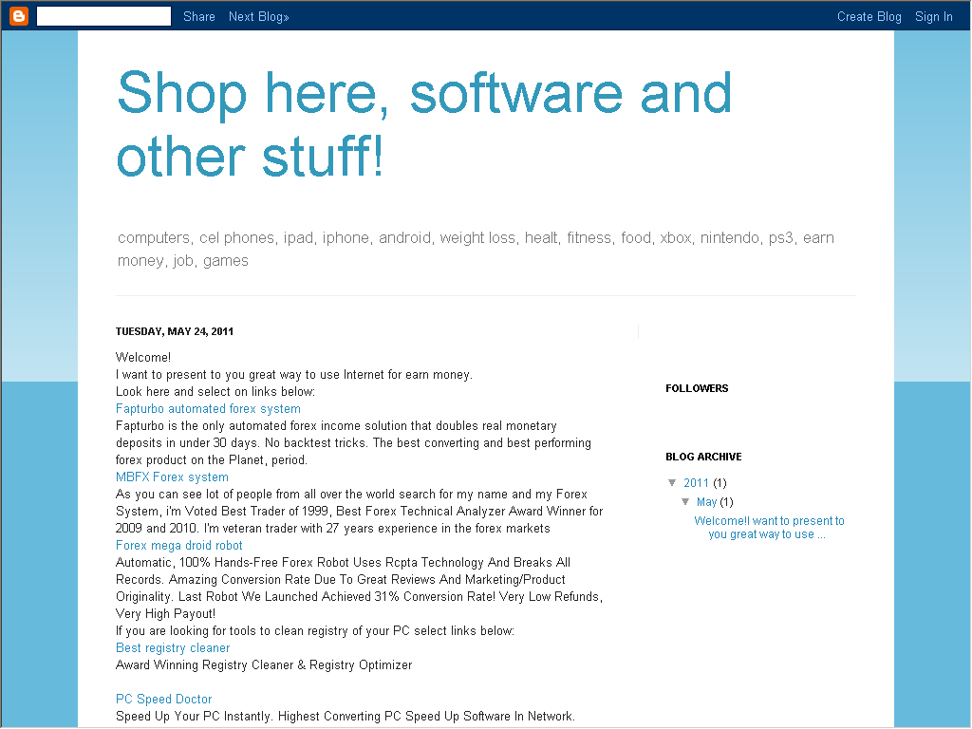
Task: Collapse the May archive triangle
Action: [x=685, y=501]
